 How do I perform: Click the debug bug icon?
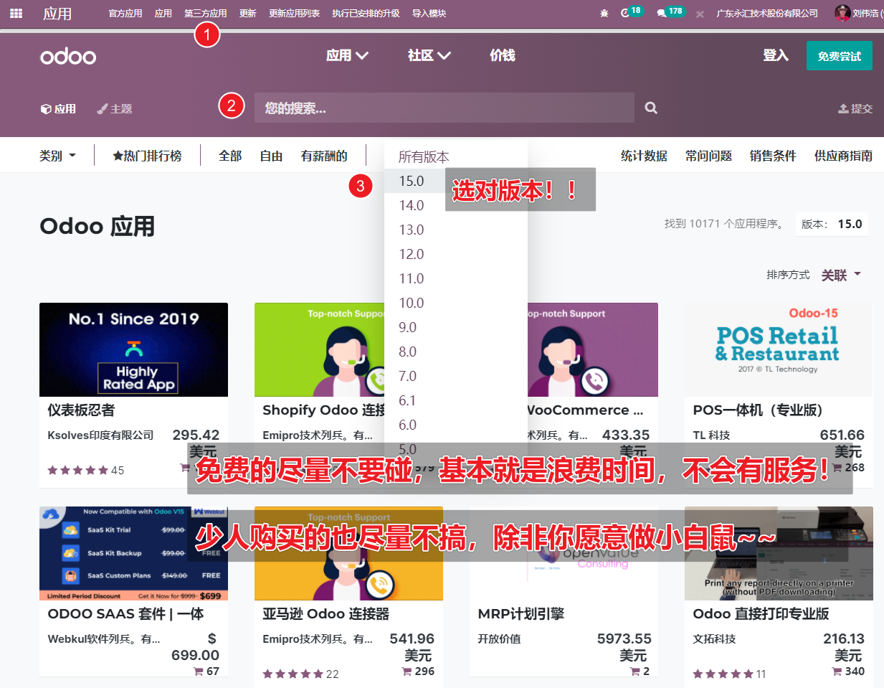(x=604, y=14)
